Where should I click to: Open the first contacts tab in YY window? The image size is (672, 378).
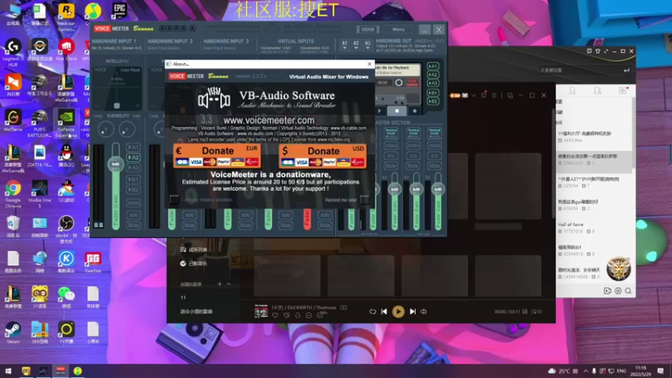coord(573,91)
